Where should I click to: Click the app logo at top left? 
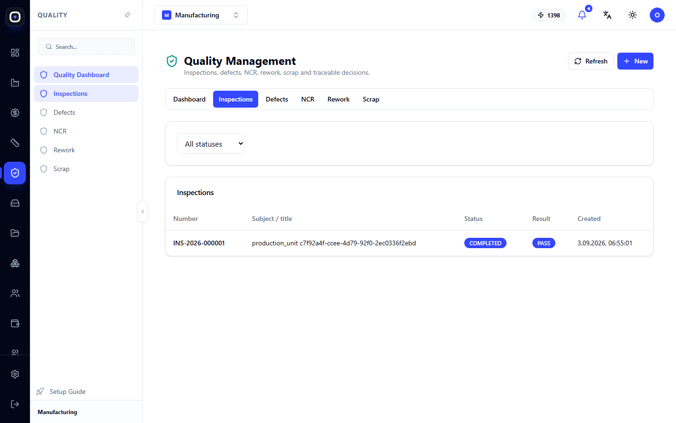pyautogui.click(x=15, y=17)
